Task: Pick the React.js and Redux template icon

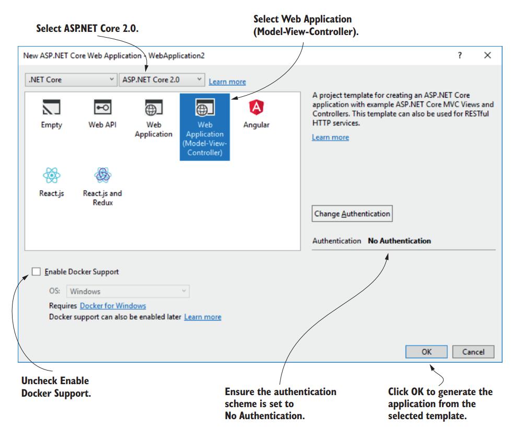Action: tap(102, 176)
